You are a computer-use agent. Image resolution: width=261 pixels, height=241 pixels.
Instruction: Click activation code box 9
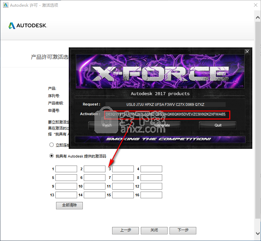pyautogui.click(x=66, y=186)
